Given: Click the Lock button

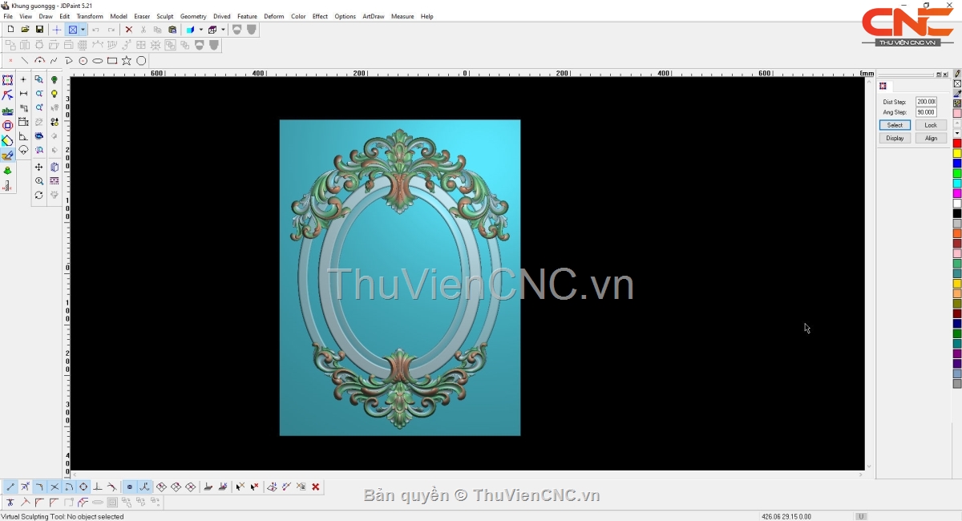Looking at the screenshot, I should [x=931, y=125].
